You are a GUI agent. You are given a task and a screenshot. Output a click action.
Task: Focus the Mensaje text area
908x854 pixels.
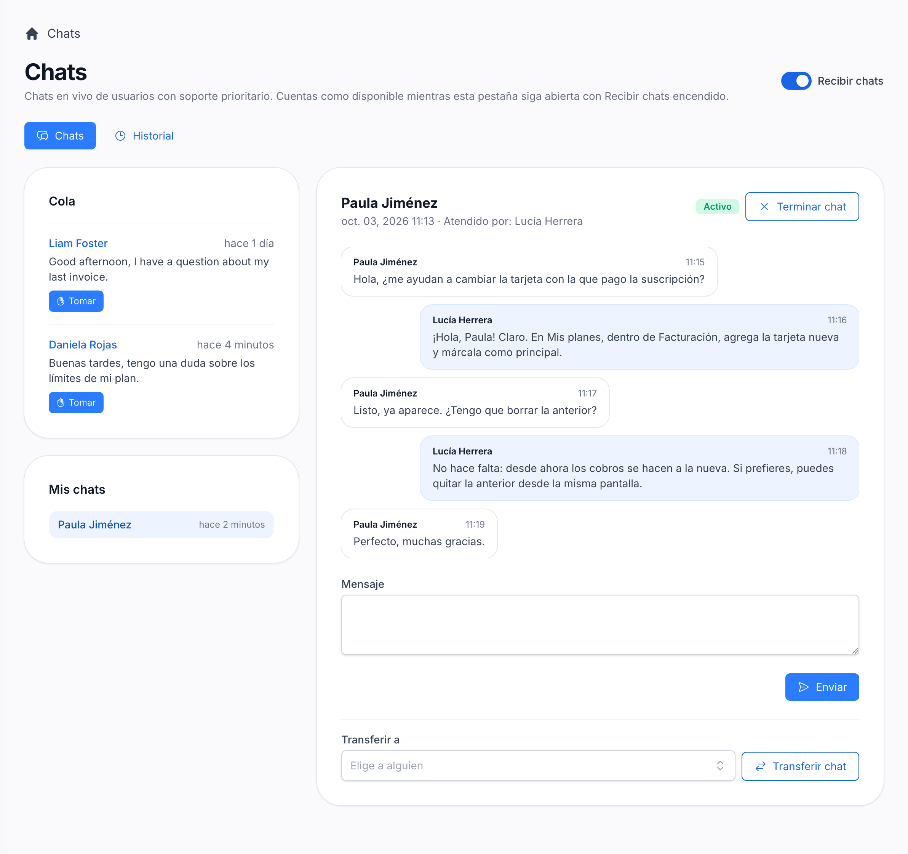pyautogui.click(x=600, y=625)
